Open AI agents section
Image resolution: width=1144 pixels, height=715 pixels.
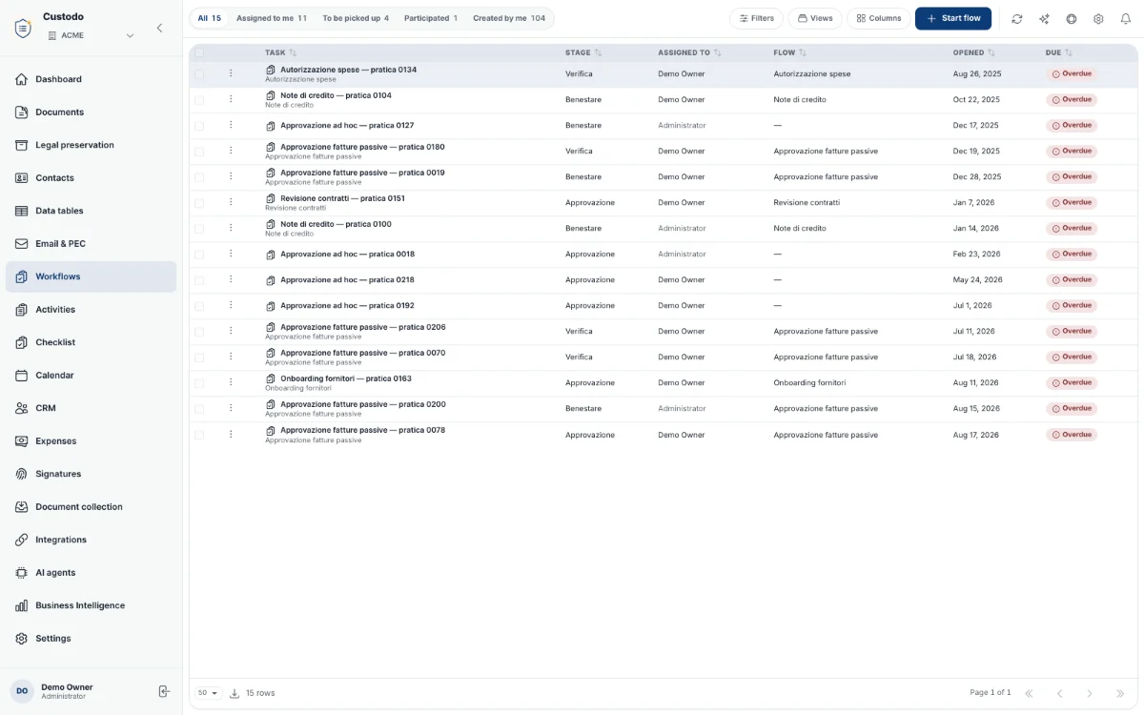click(91, 573)
